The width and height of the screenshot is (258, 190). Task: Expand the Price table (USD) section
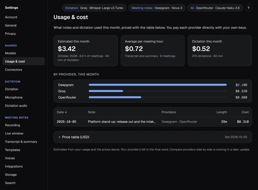(x=152, y=137)
